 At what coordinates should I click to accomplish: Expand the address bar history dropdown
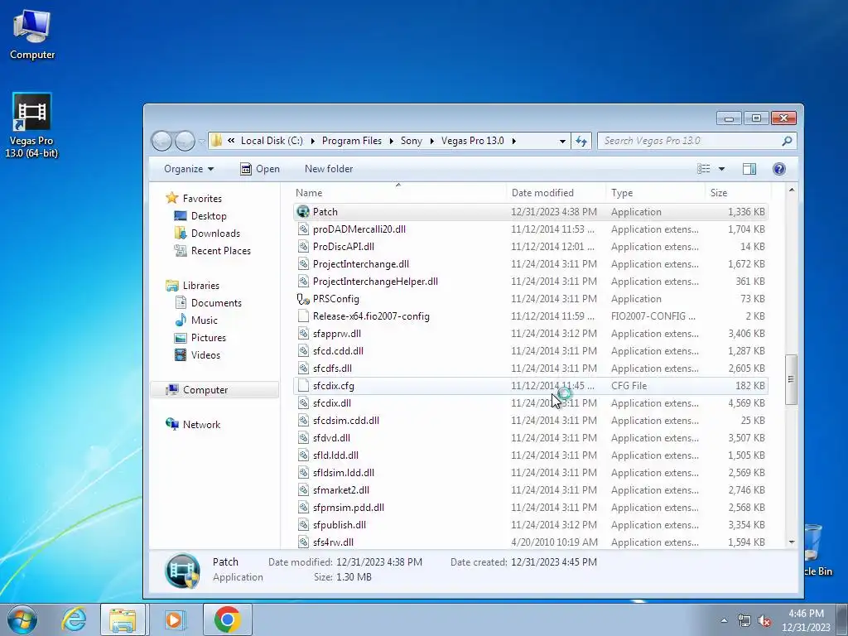[x=562, y=141]
